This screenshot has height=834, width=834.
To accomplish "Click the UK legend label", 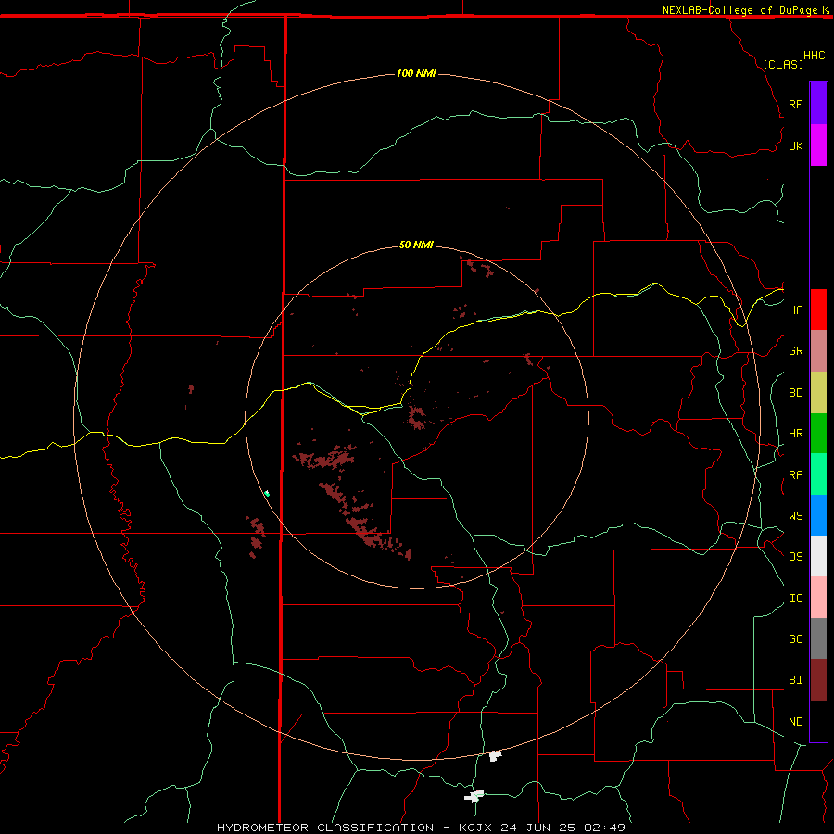I will [x=795, y=145].
